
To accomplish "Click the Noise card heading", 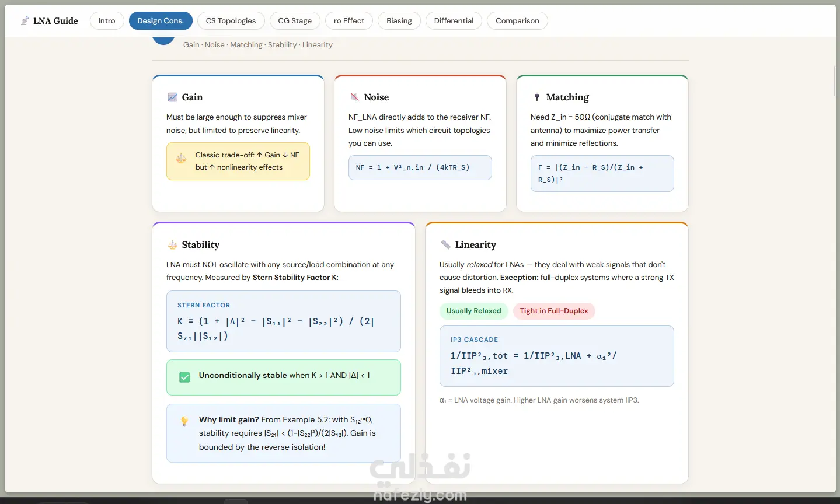I will pos(377,97).
